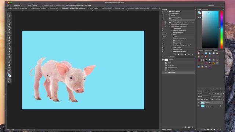This screenshot has height=132, width=235.
Task: Create a new layer in Layers panel
Action: [217, 129]
